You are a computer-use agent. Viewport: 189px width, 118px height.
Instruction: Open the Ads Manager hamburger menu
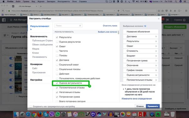[11, 20]
